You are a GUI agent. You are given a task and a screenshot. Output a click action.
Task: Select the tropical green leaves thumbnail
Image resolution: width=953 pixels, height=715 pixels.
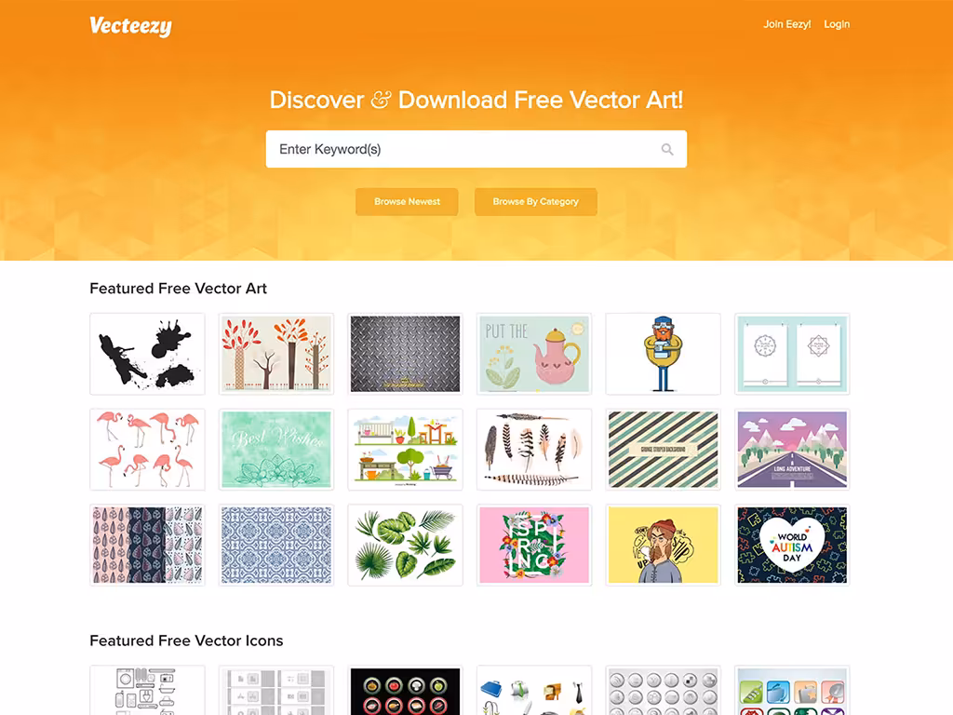pyautogui.click(x=405, y=545)
